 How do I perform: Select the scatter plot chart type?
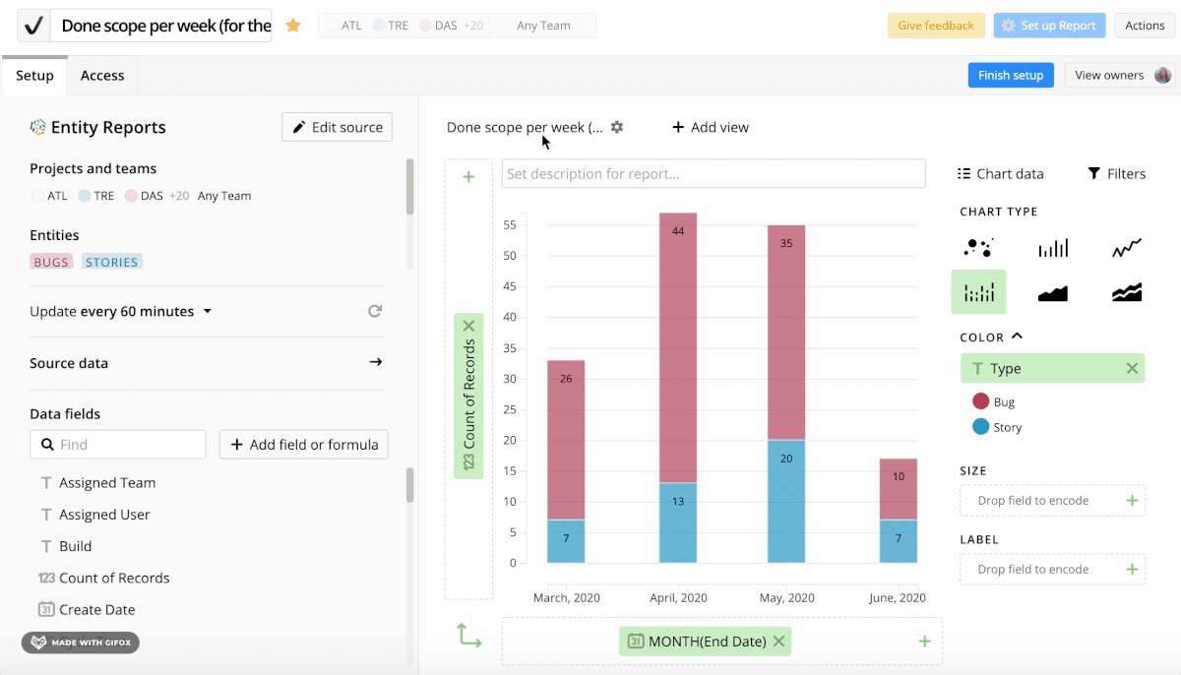click(x=978, y=247)
